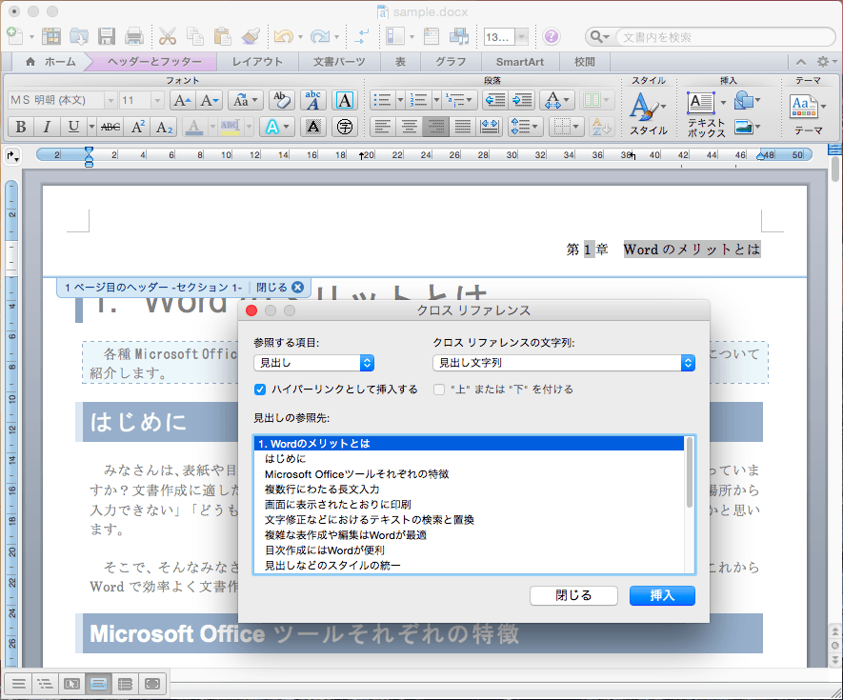The width and height of the screenshot is (843, 700).
Task: Select 目次作成にはWordが便利 in list
Action: [469, 550]
